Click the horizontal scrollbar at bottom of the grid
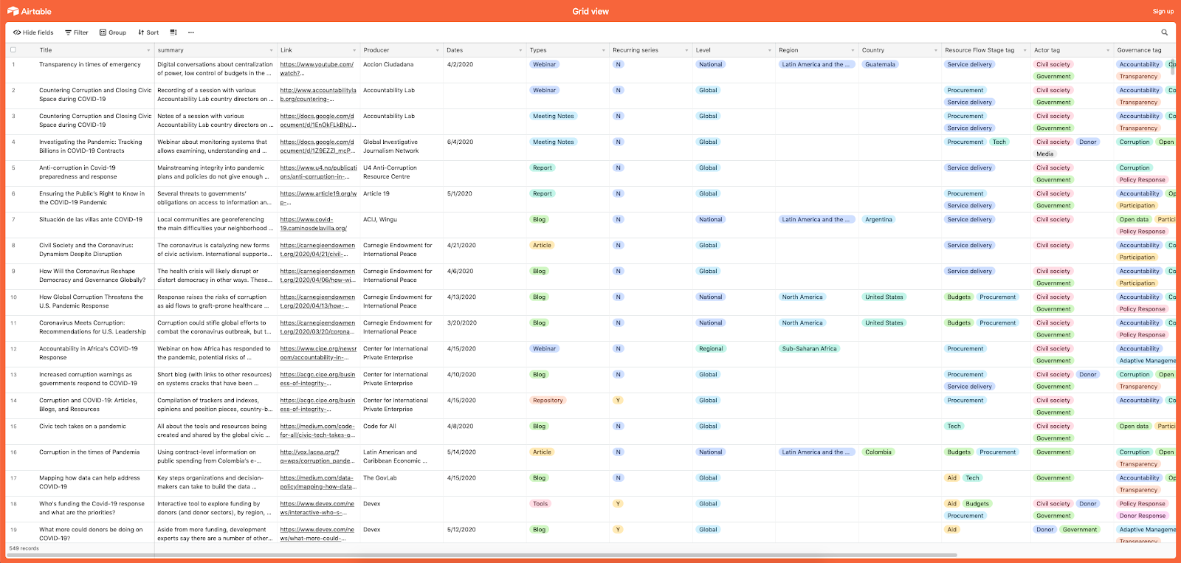The width and height of the screenshot is (1181, 563). tap(482, 555)
